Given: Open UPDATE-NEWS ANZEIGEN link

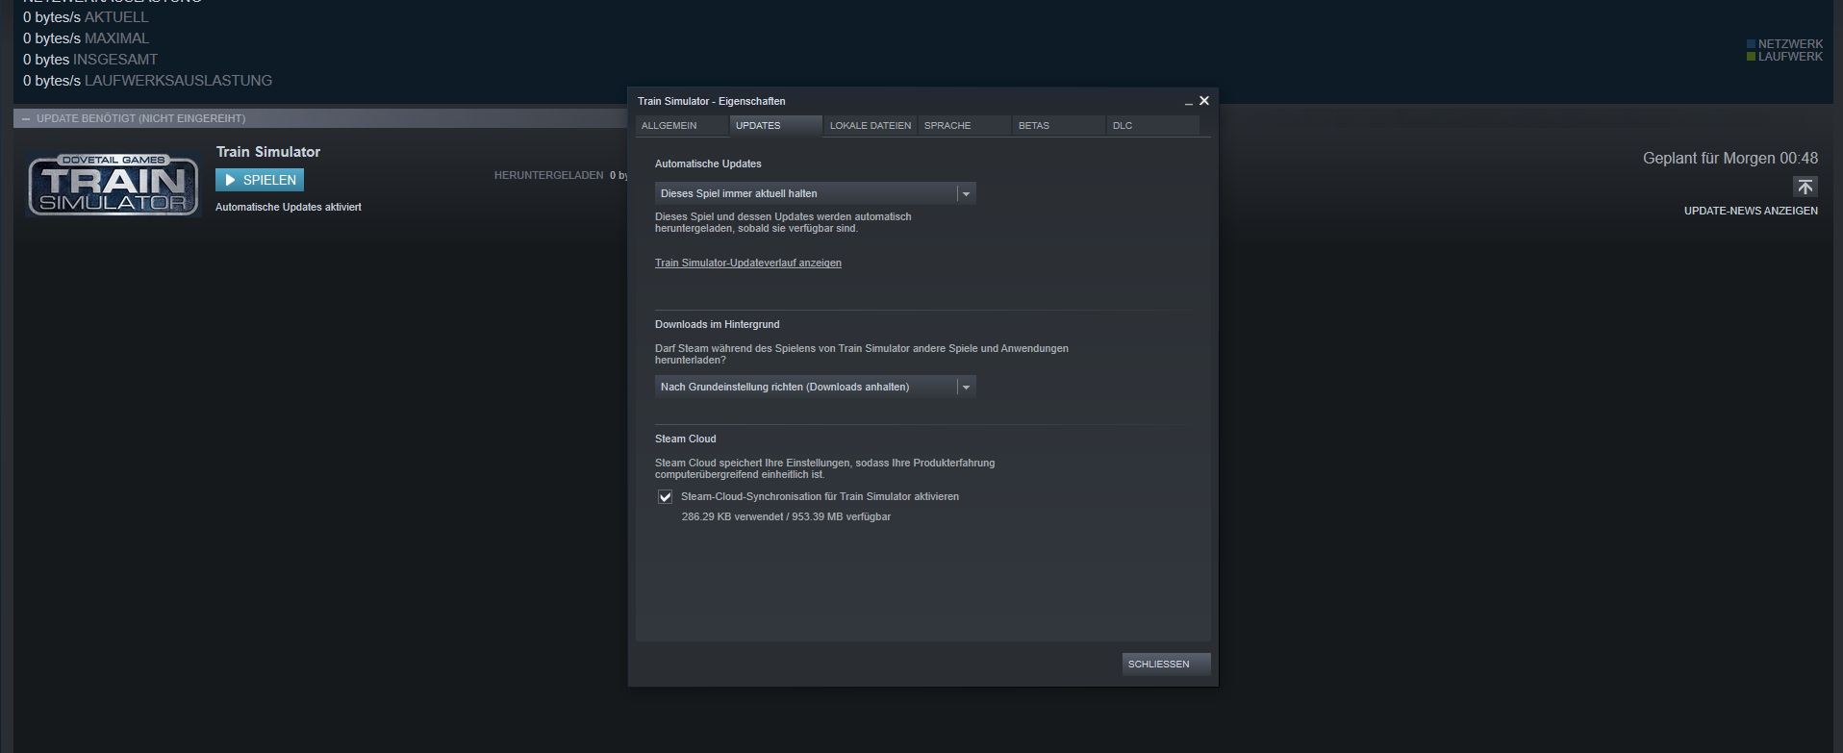Looking at the screenshot, I should (1751, 211).
